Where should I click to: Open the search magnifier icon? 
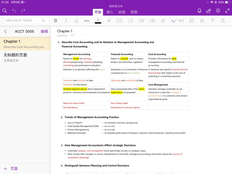tap(5, 11)
